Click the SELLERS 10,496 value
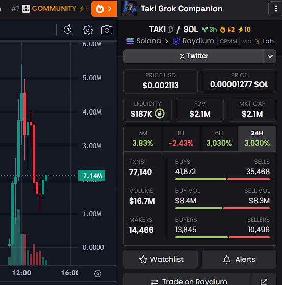This screenshot has width=282, height=285. [x=259, y=230]
